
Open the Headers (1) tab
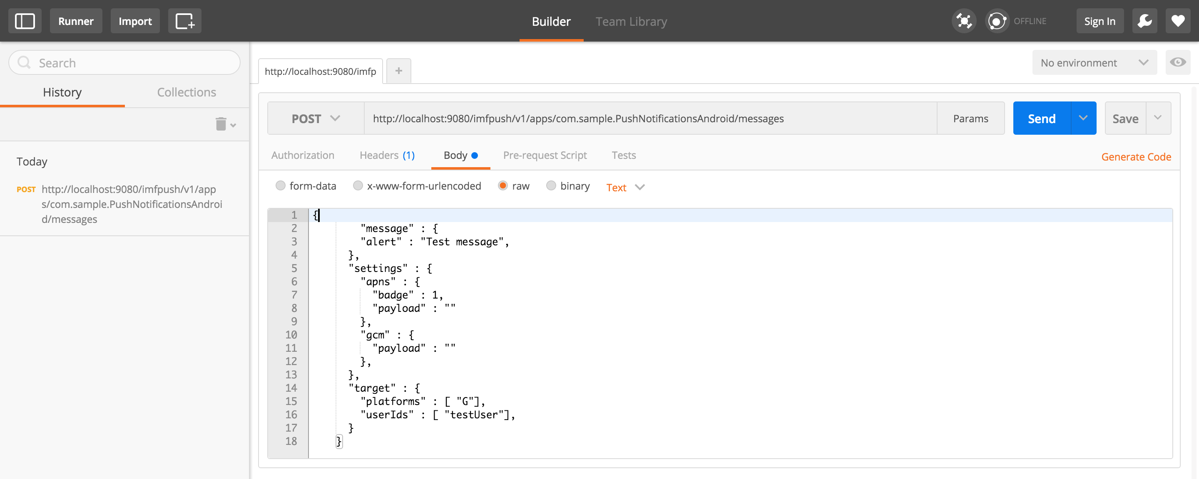[387, 156]
